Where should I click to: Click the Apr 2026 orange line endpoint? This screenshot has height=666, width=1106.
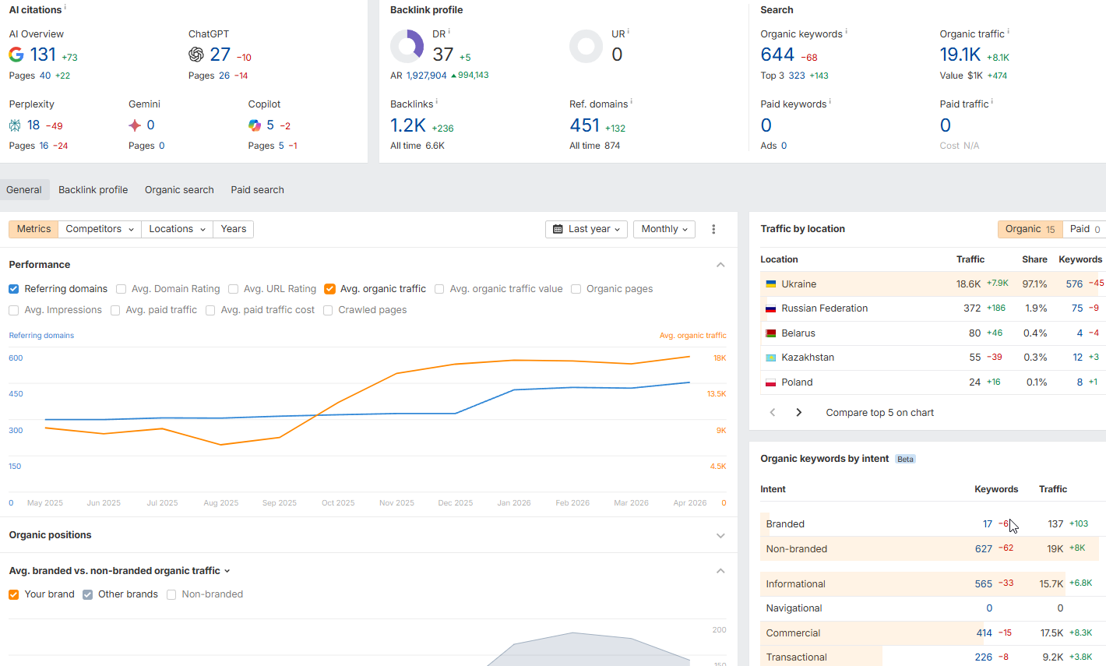pyautogui.click(x=689, y=357)
